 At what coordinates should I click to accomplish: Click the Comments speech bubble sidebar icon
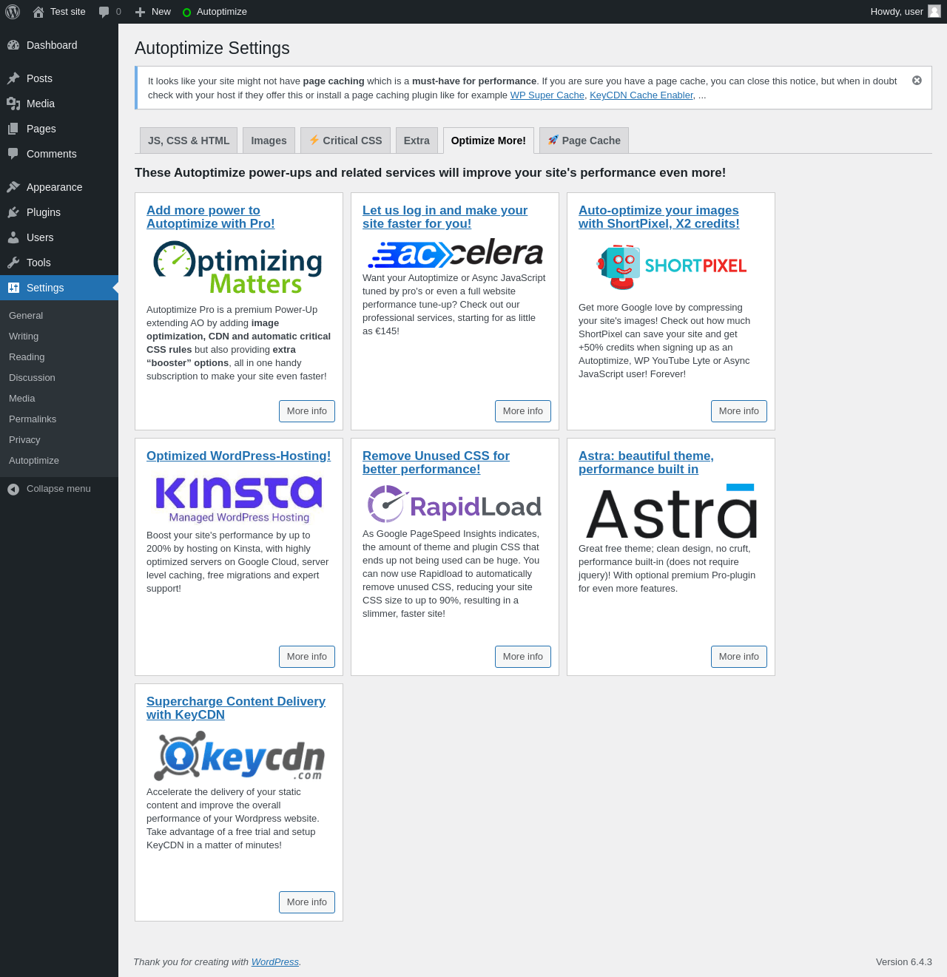[13, 154]
